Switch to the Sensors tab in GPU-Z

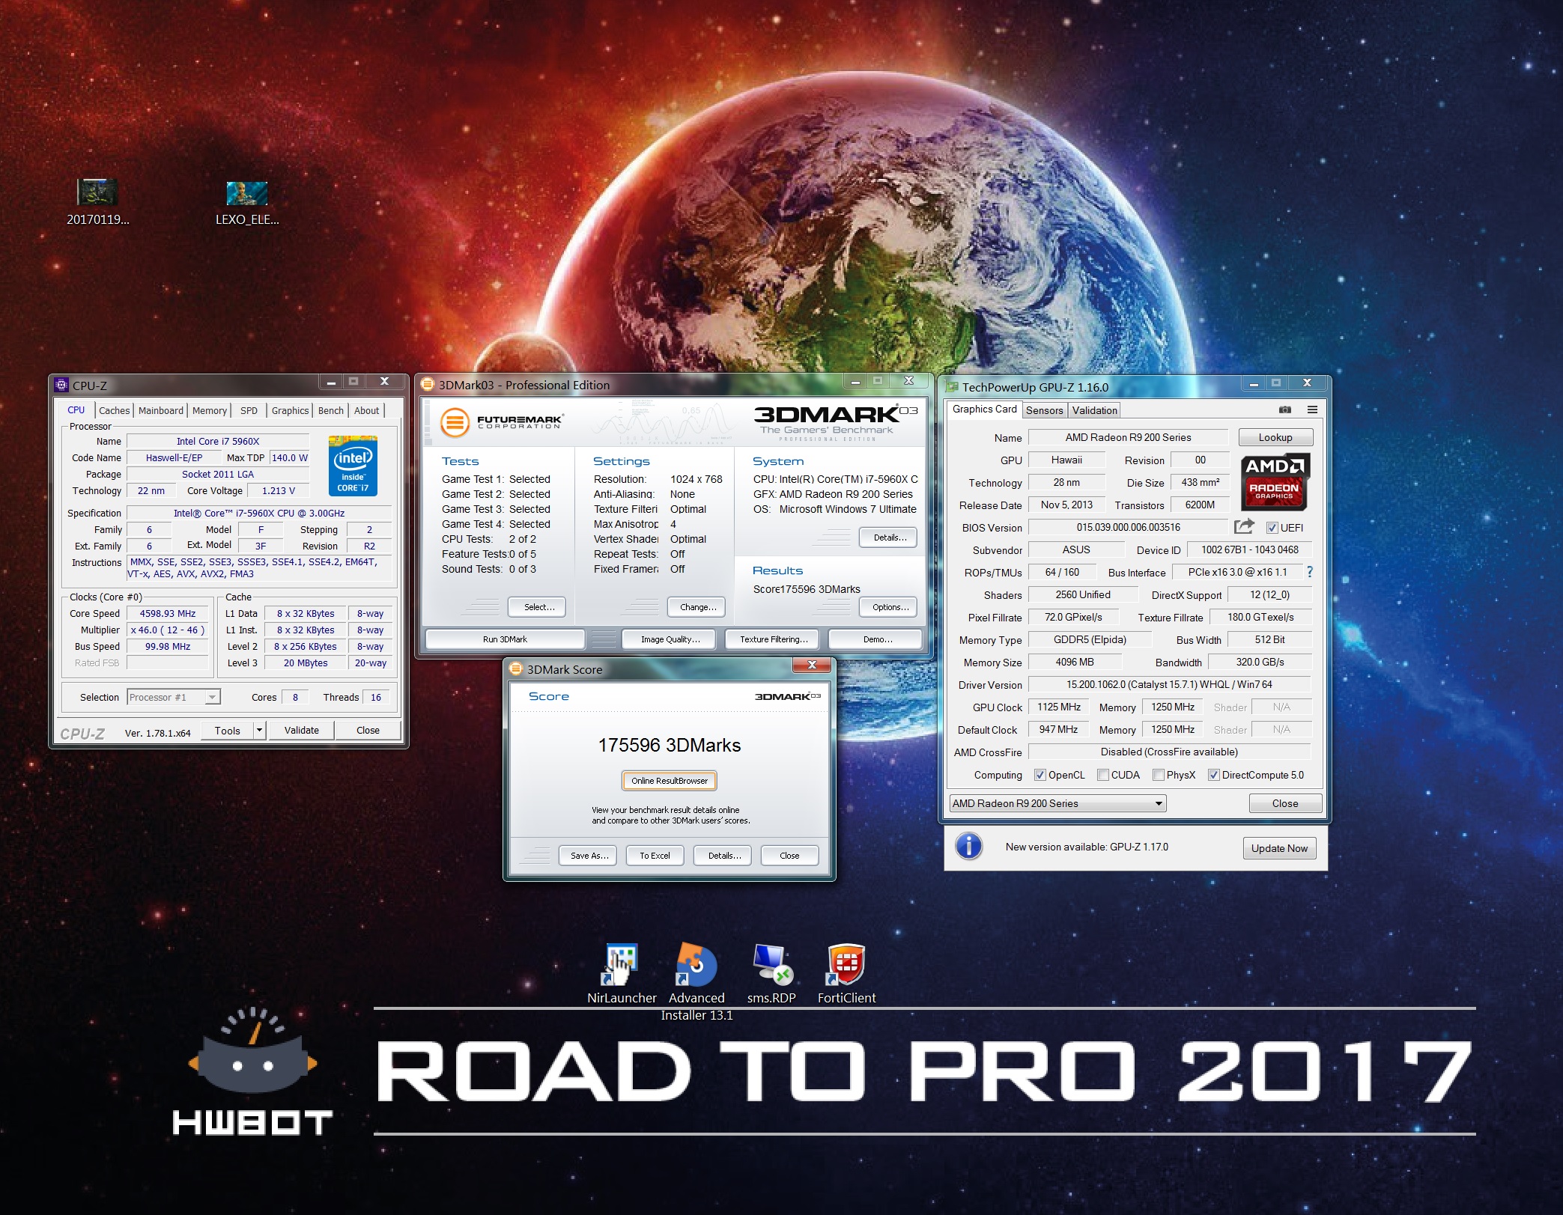(1045, 410)
